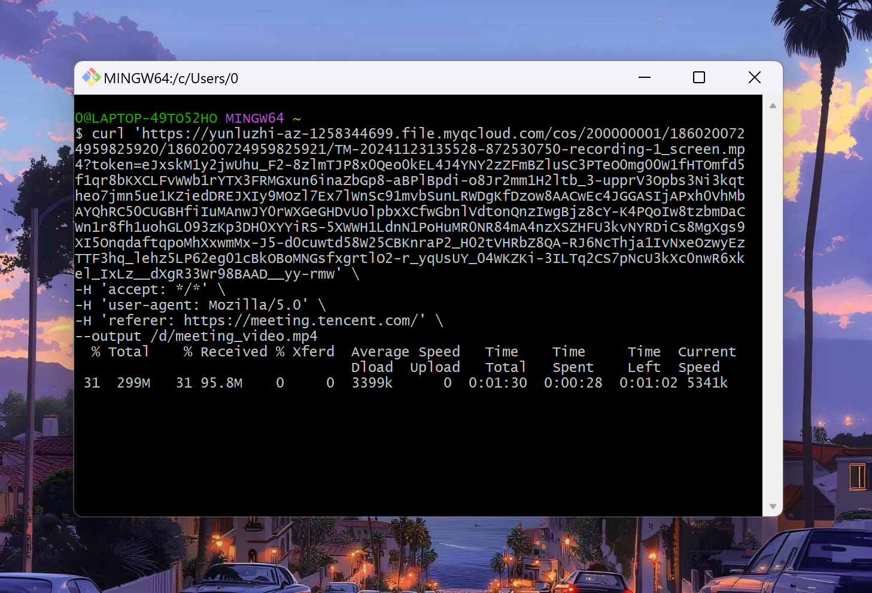The width and height of the screenshot is (872, 593).
Task: Click the scrollbar up arrow
Action: click(x=773, y=105)
